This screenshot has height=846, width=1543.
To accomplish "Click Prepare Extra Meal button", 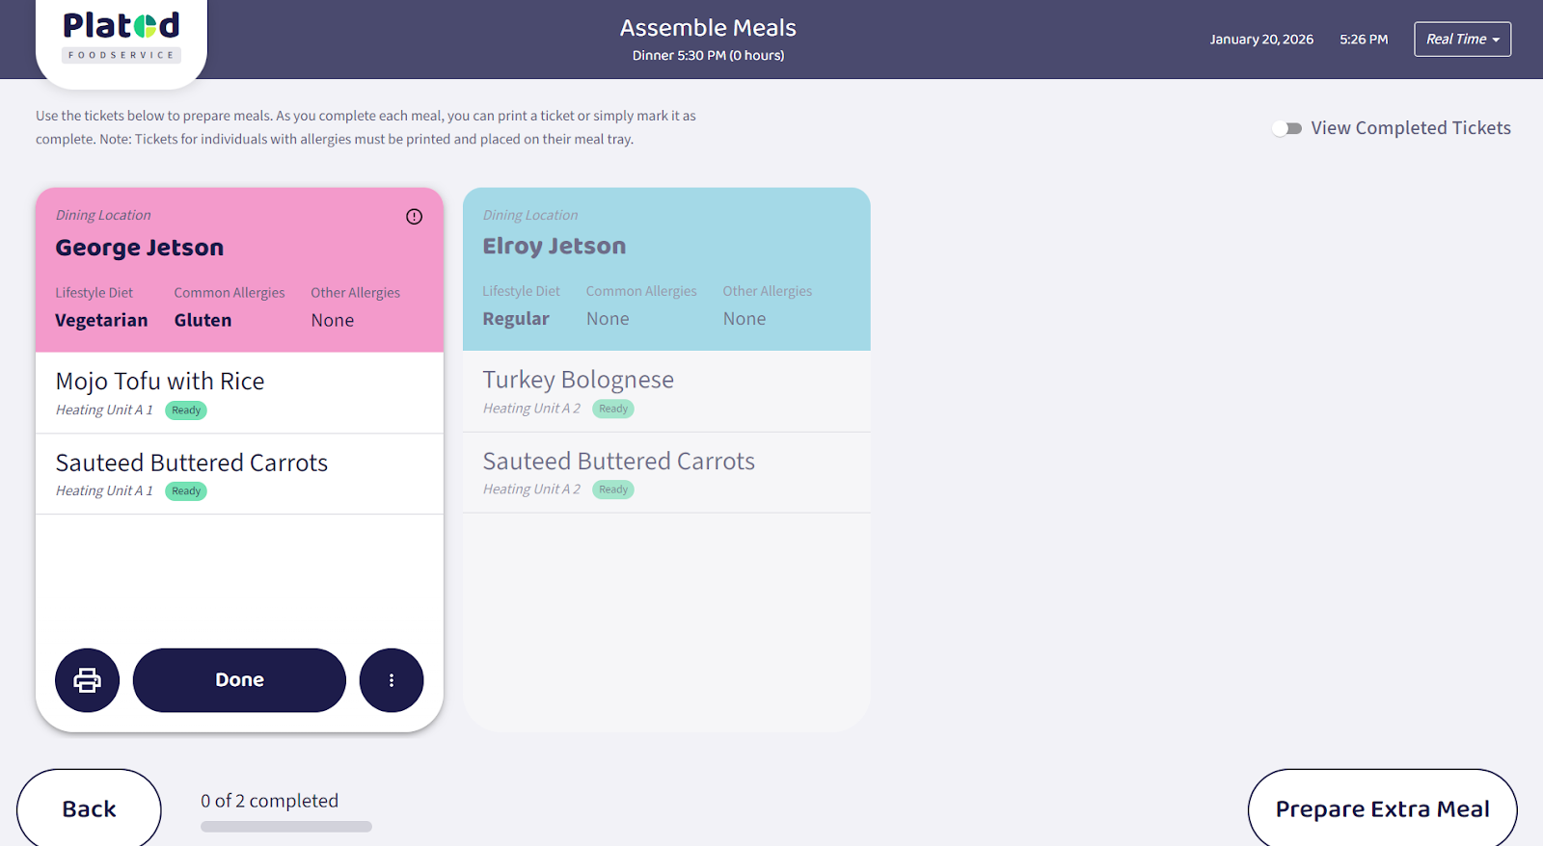I will pos(1382,808).
